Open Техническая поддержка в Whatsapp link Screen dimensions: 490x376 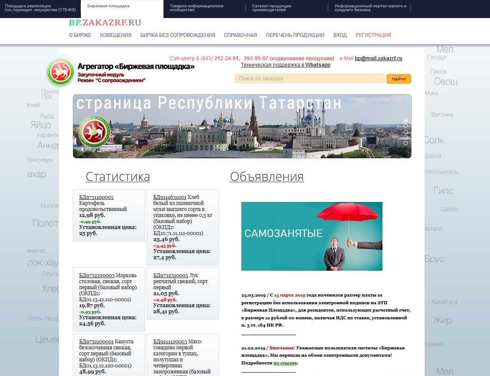click(285, 65)
